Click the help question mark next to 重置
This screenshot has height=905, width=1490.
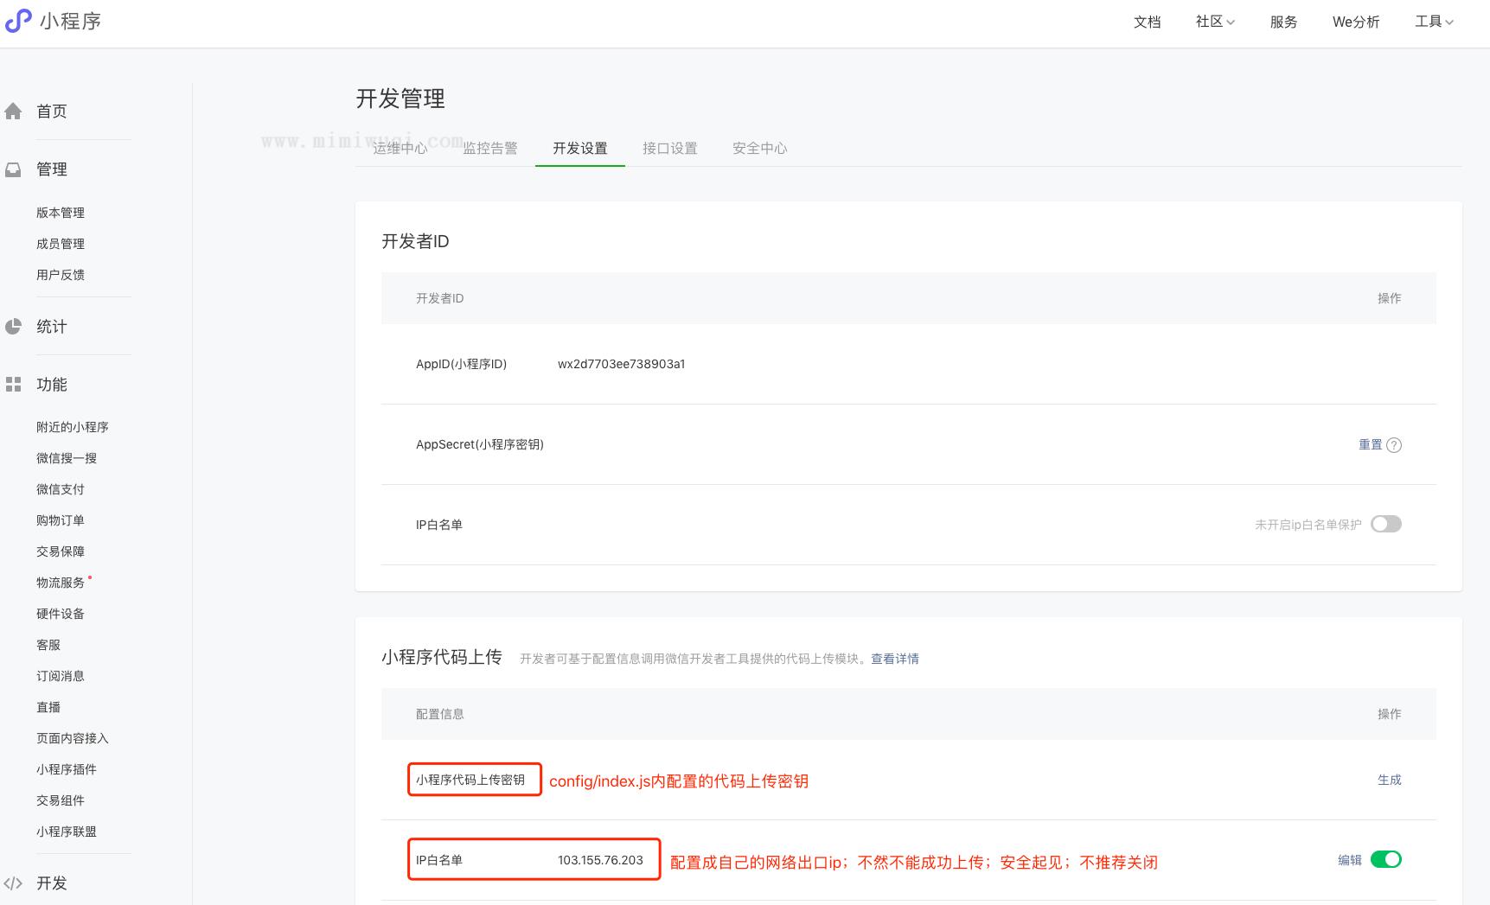[x=1394, y=445]
